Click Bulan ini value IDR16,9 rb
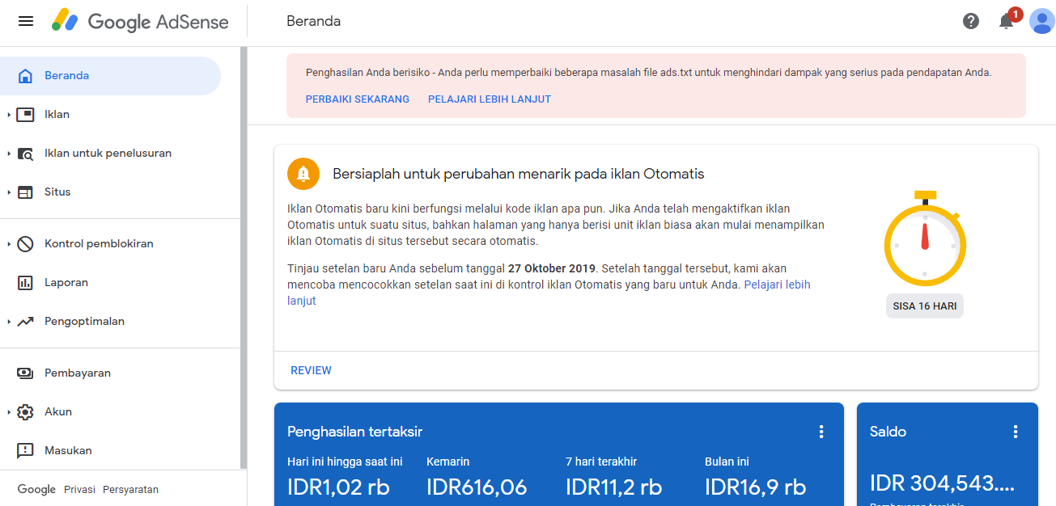The width and height of the screenshot is (1056, 506). (755, 487)
